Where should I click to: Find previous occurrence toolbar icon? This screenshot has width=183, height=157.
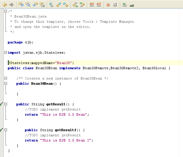[21, 5]
